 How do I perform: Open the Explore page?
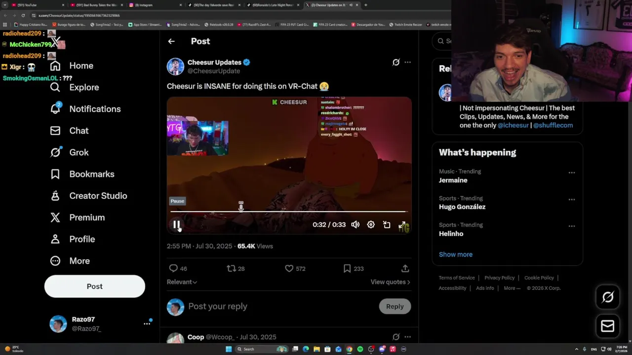pos(75,87)
